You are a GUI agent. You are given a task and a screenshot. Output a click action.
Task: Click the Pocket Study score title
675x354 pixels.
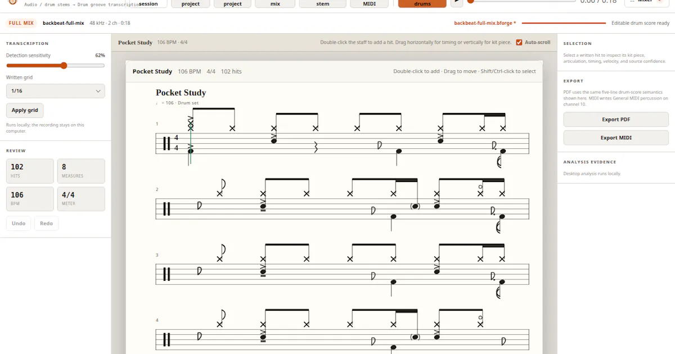click(x=181, y=93)
